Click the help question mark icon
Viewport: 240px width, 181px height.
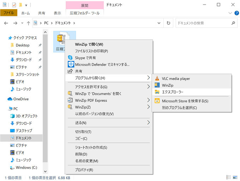pyautogui.click(x=236, y=13)
